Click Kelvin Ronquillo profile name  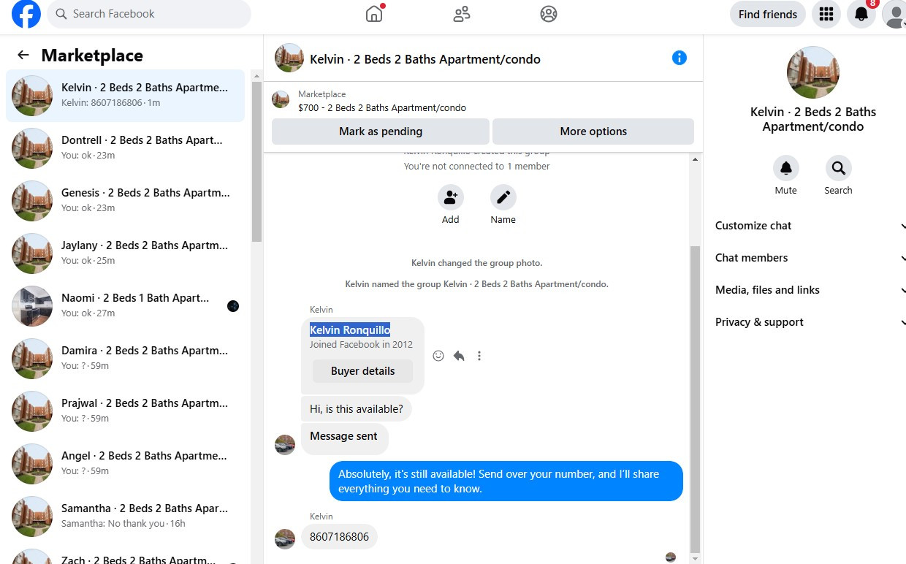pyautogui.click(x=350, y=329)
